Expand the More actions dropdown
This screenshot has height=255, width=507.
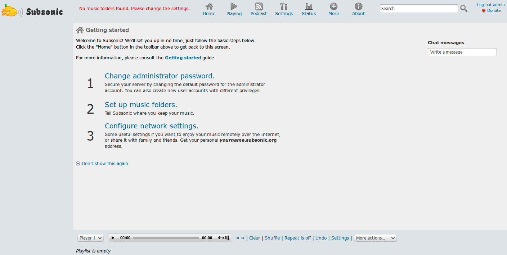pos(375,238)
